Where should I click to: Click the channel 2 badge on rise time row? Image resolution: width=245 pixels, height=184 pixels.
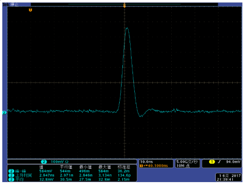pos(11,175)
